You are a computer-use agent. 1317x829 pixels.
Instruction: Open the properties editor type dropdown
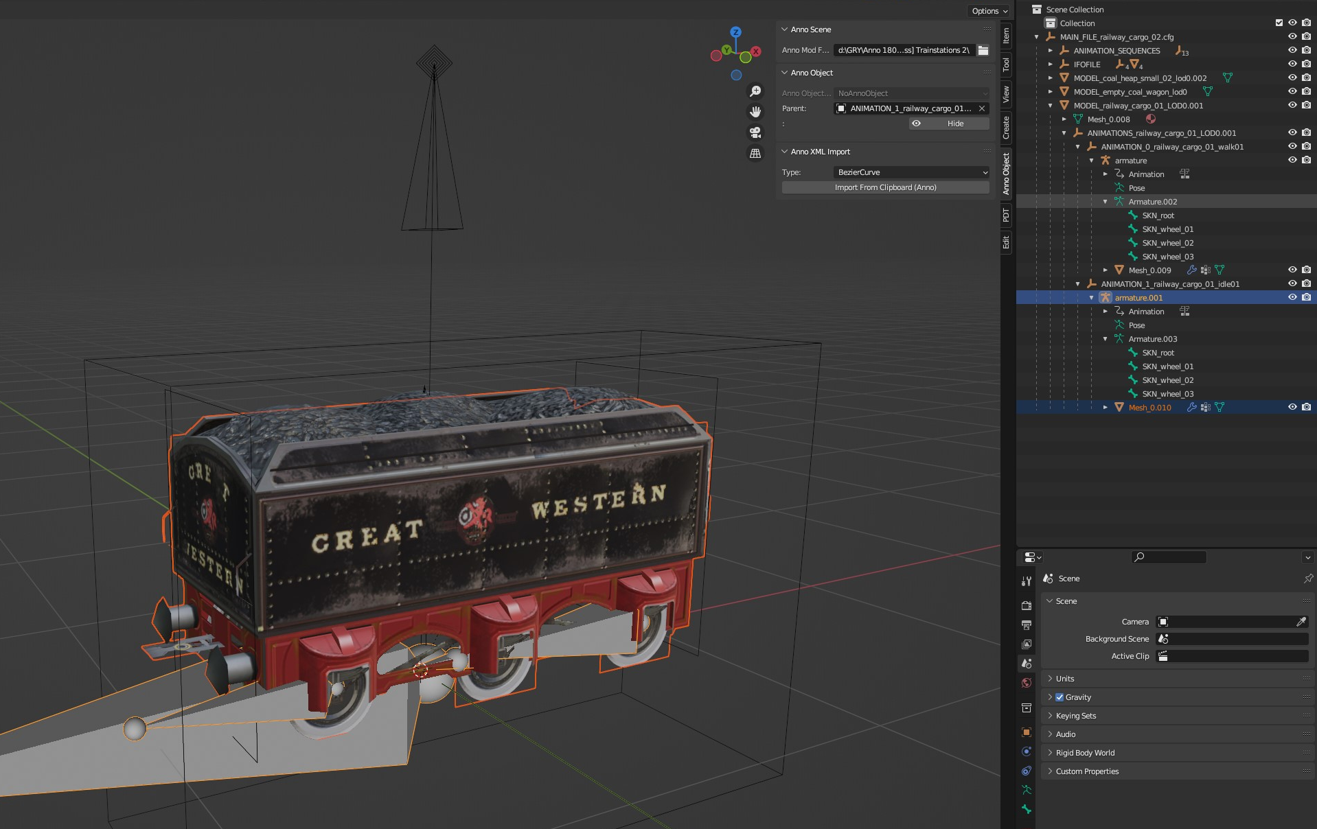tap(1032, 557)
